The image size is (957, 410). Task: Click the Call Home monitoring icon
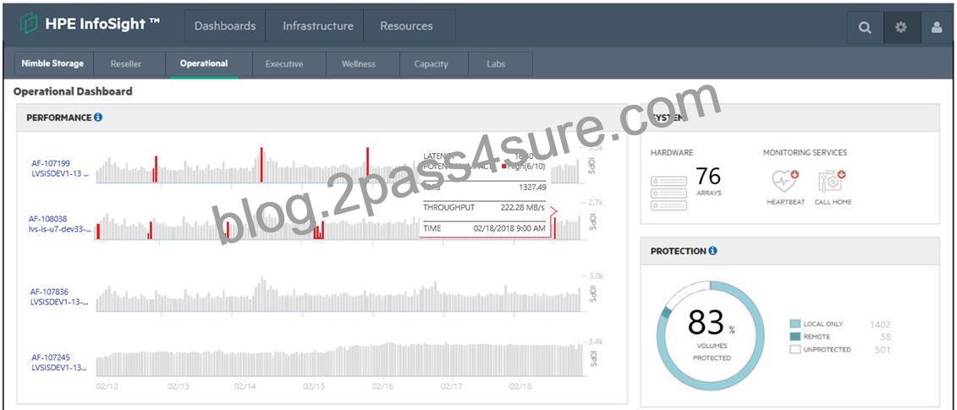pyautogui.click(x=833, y=182)
